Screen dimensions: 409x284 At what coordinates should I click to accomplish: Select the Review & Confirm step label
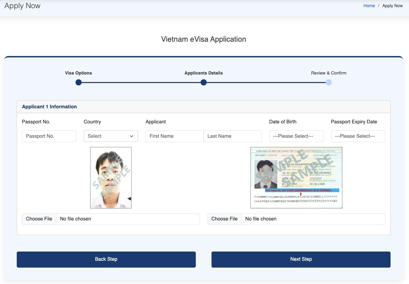[329, 73]
